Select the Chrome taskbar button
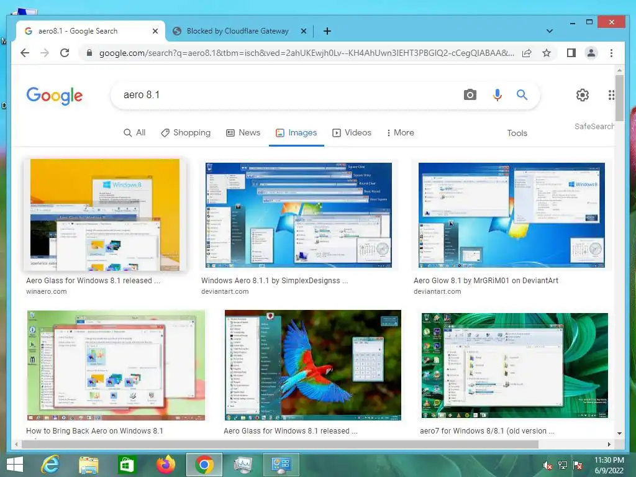Image resolution: width=636 pixels, height=477 pixels. coord(204,465)
